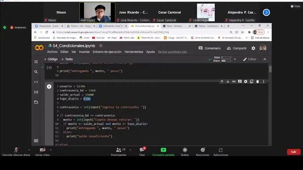Collapse the Colab header with the chevron

click(265, 59)
